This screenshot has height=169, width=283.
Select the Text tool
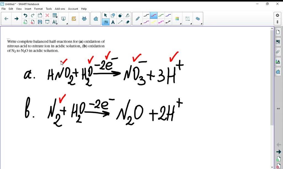click(x=113, y=22)
